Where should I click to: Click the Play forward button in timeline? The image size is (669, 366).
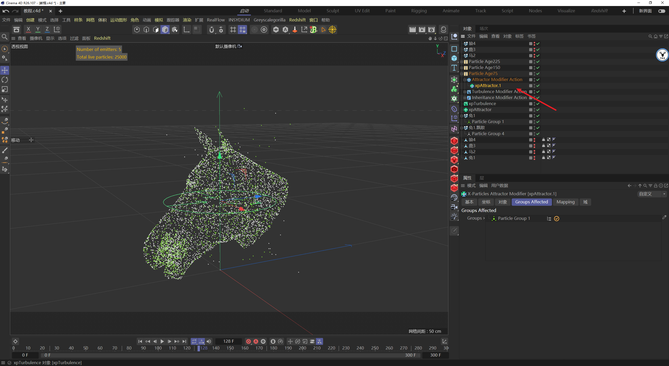click(x=162, y=341)
